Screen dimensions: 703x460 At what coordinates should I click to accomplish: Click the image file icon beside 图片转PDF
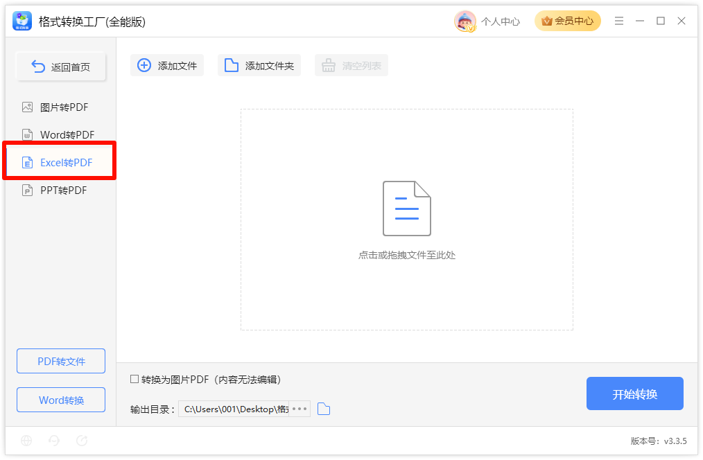pyautogui.click(x=27, y=107)
